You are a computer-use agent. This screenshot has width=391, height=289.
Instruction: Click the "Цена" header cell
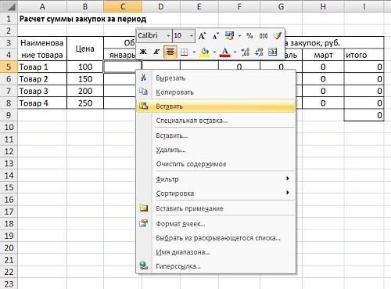[85, 49]
